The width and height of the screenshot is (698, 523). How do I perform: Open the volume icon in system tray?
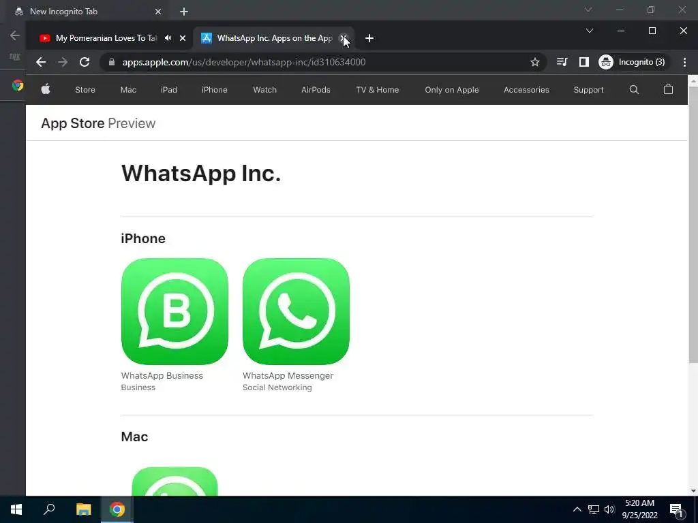tap(609, 509)
